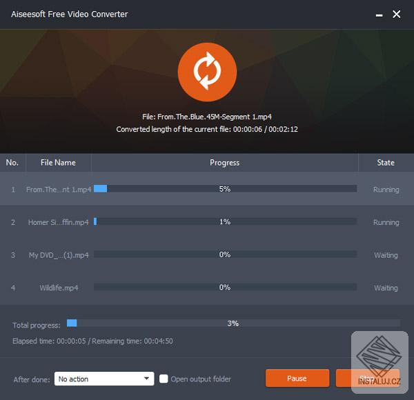The height and width of the screenshot is (400, 414).
Task: Click the current file name text line
Action: 207,117
